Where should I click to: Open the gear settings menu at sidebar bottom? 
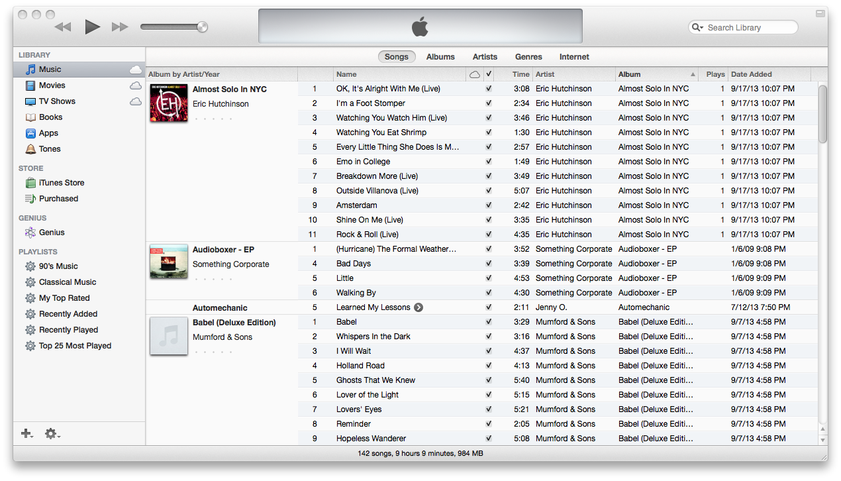52,434
